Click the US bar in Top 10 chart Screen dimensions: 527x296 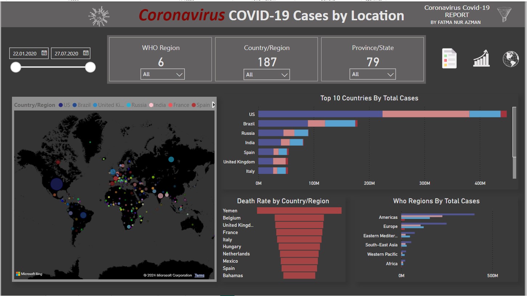382,114
